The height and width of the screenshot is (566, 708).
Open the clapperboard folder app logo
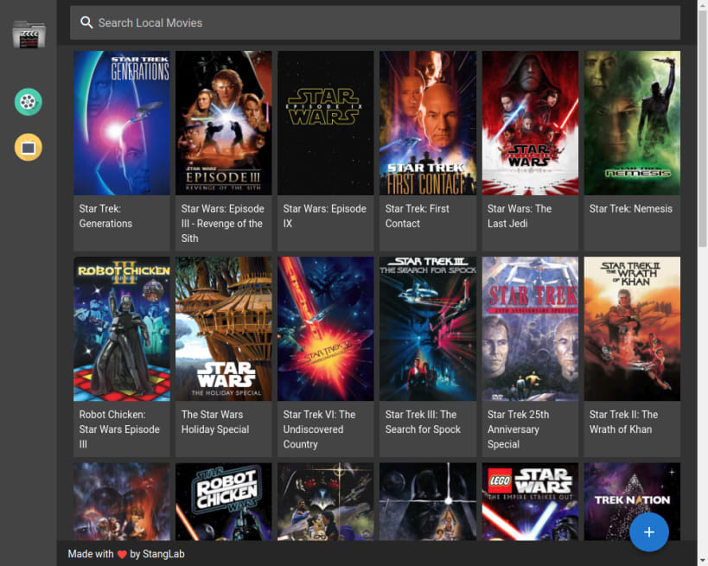29,35
